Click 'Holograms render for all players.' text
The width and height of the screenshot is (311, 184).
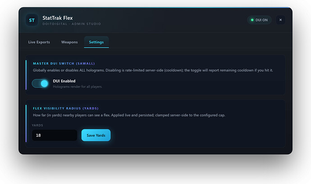tap(78, 86)
